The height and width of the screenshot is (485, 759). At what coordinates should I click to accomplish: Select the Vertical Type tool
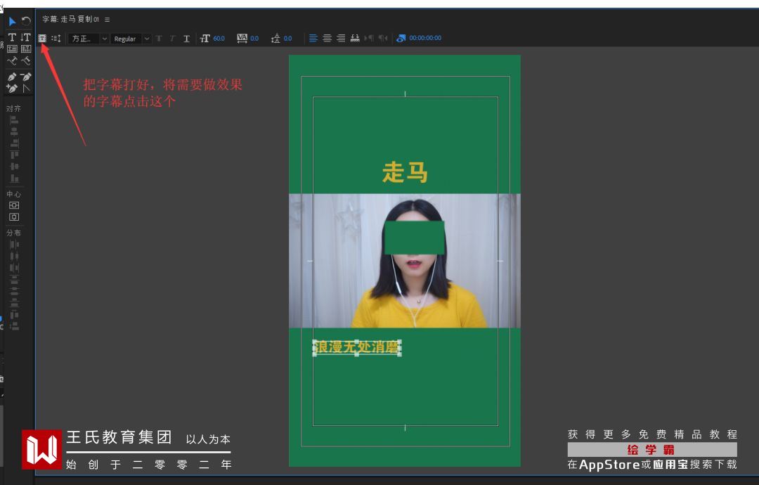(x=26, y=37)
